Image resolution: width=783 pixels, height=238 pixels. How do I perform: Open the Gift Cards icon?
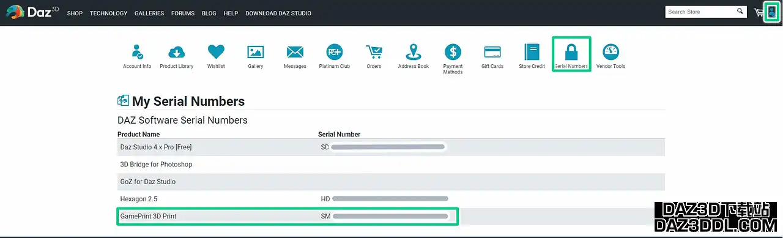tap(492, 52)
